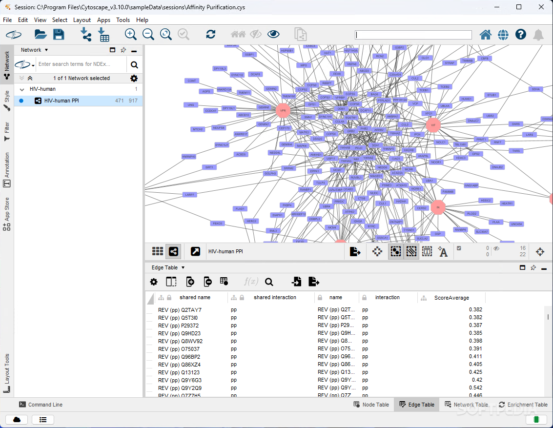Click the top toolbar search field

pos(413,35)
